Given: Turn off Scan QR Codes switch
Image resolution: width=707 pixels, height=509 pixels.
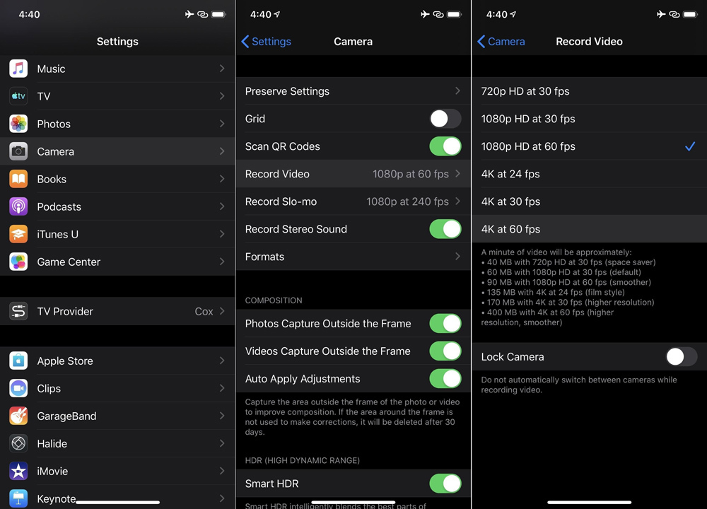Looking at the screenshot, I should tap(445, 146).
